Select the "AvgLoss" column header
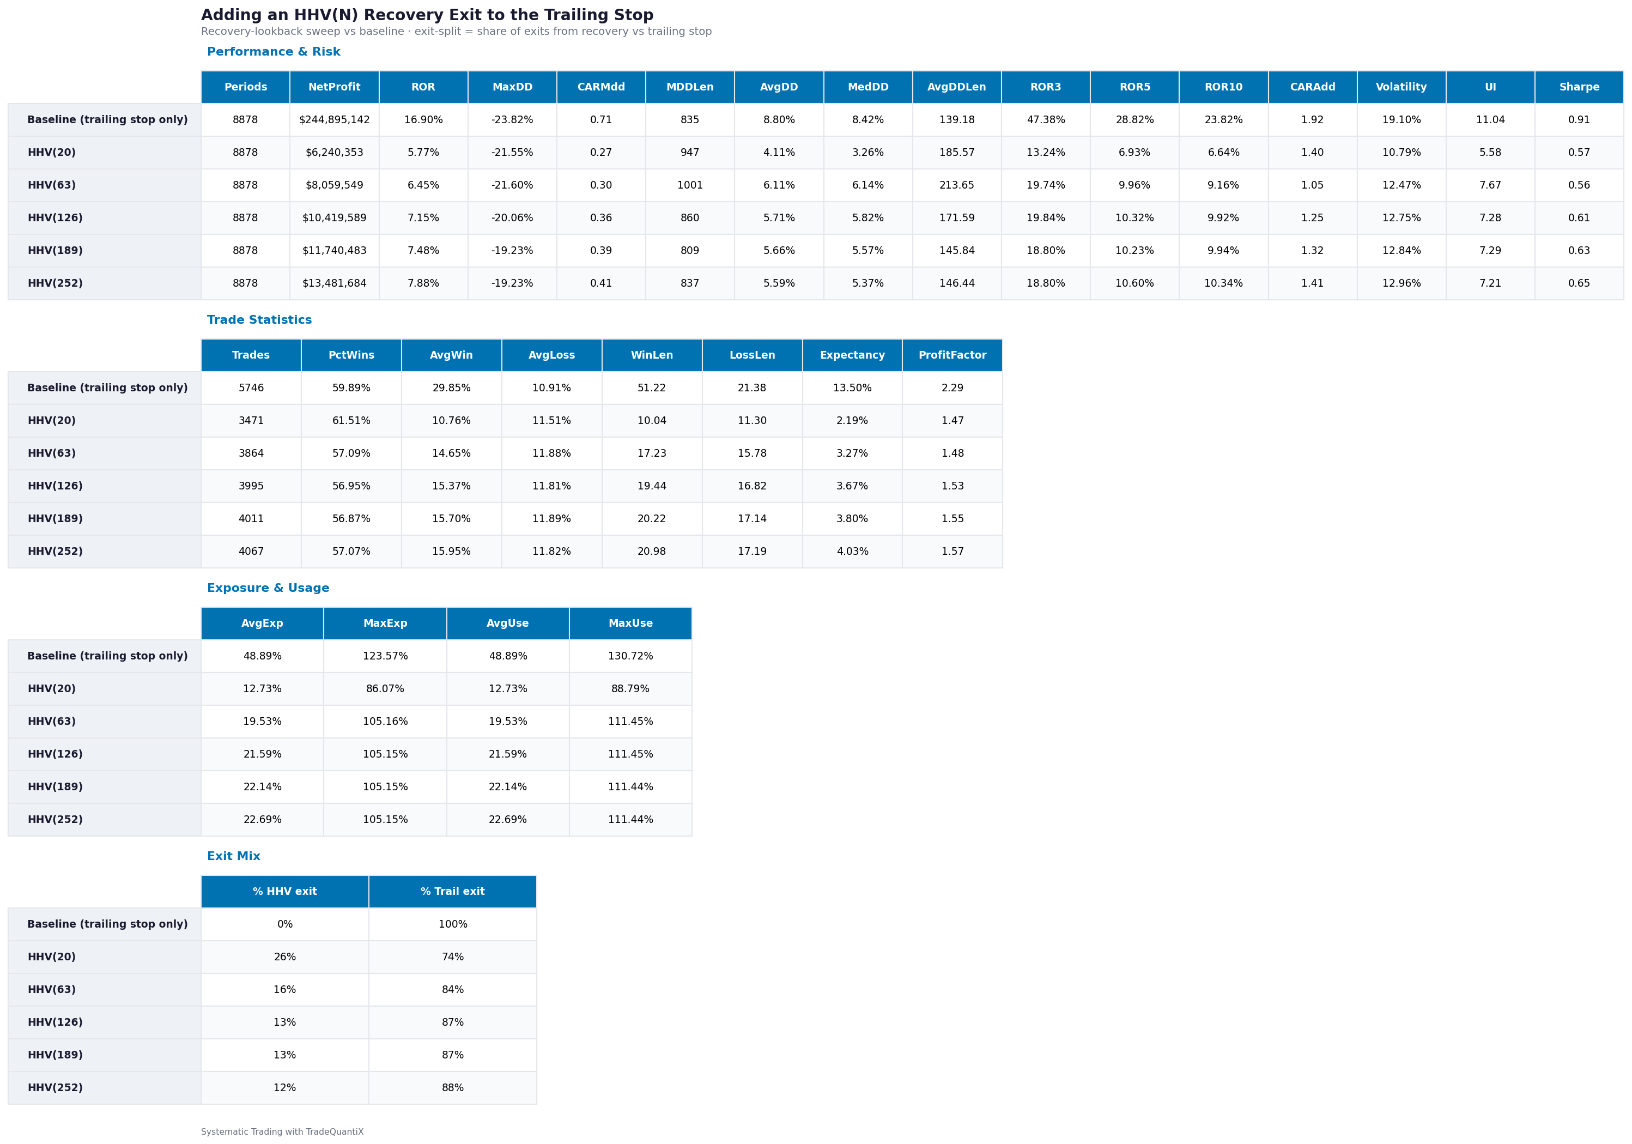Viewport: 1632px width, 1144px height. point(551,355)
